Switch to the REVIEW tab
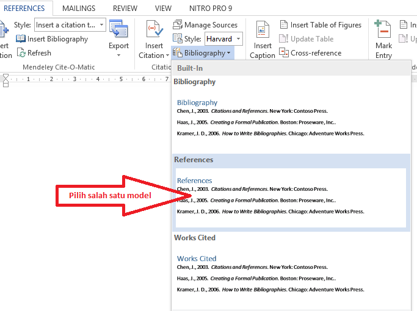 (125, 9)
